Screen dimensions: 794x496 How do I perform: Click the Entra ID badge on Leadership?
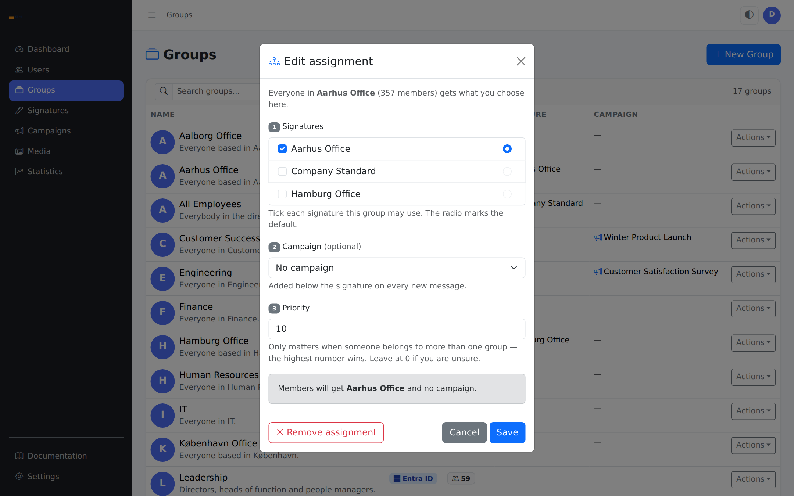413,478
